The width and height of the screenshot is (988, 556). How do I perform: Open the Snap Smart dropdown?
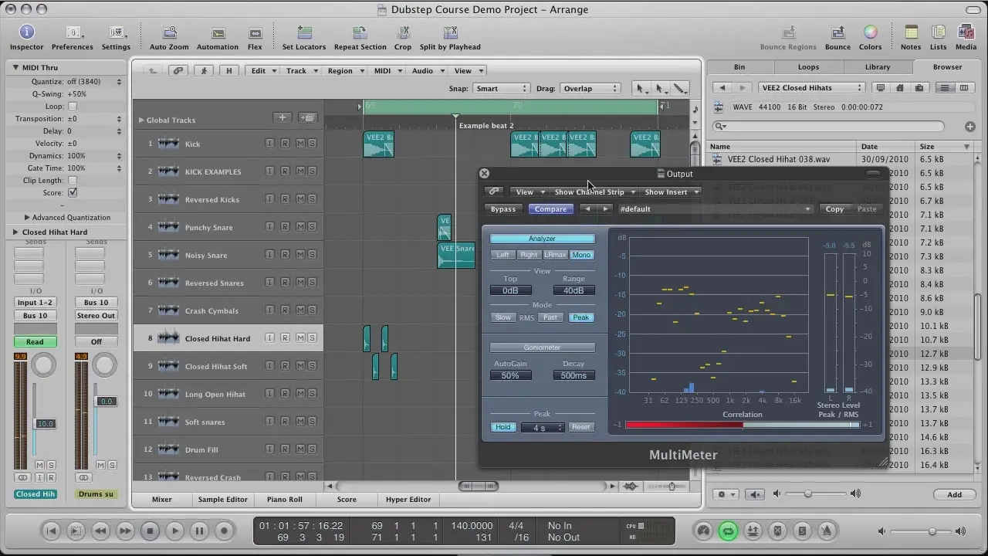click(x=501, y=89)
